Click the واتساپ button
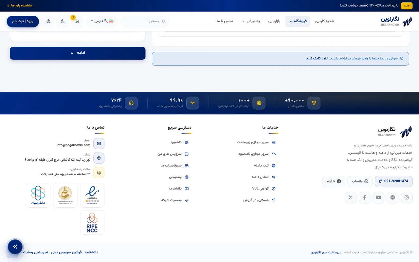This screenshot has width=419, height=262. coord(360,181)
